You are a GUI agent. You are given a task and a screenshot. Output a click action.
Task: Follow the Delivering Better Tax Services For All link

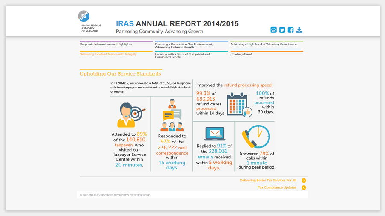click(x=268, y=181)
